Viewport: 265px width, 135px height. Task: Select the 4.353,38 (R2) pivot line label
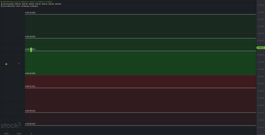(30, 36)
